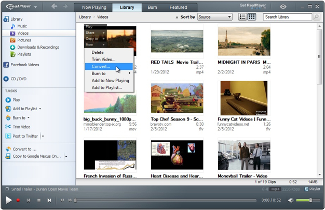This screenshot has height=210, width=325.
Task: Choose Convert... from the context menu
Action: [x=109, y=67]
